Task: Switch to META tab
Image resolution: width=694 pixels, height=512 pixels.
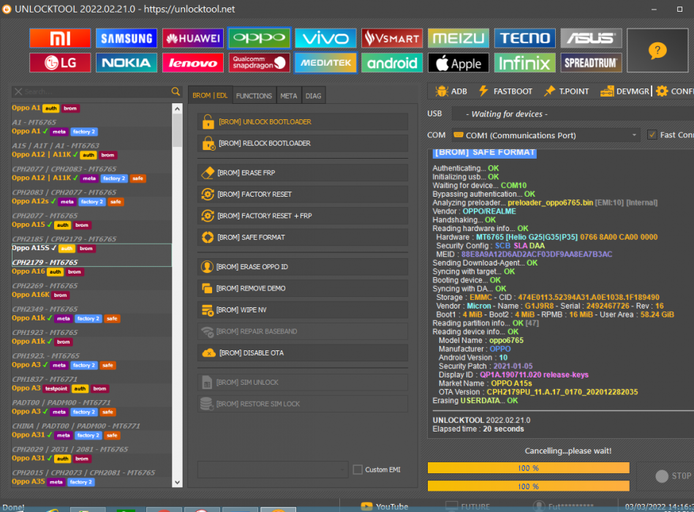Action: coord(289,96)
